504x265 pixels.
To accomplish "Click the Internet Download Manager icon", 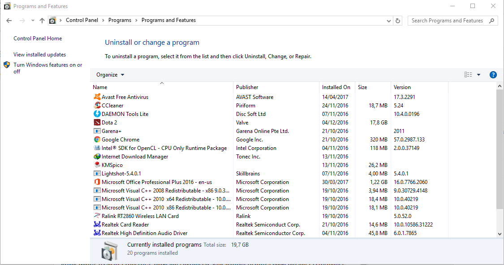I will pyautogui.click(x=97, y=156).
